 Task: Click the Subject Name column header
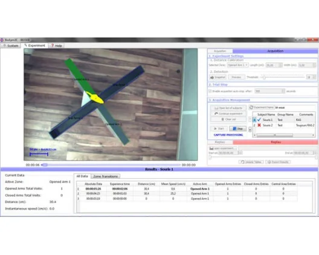coord(266,114)
